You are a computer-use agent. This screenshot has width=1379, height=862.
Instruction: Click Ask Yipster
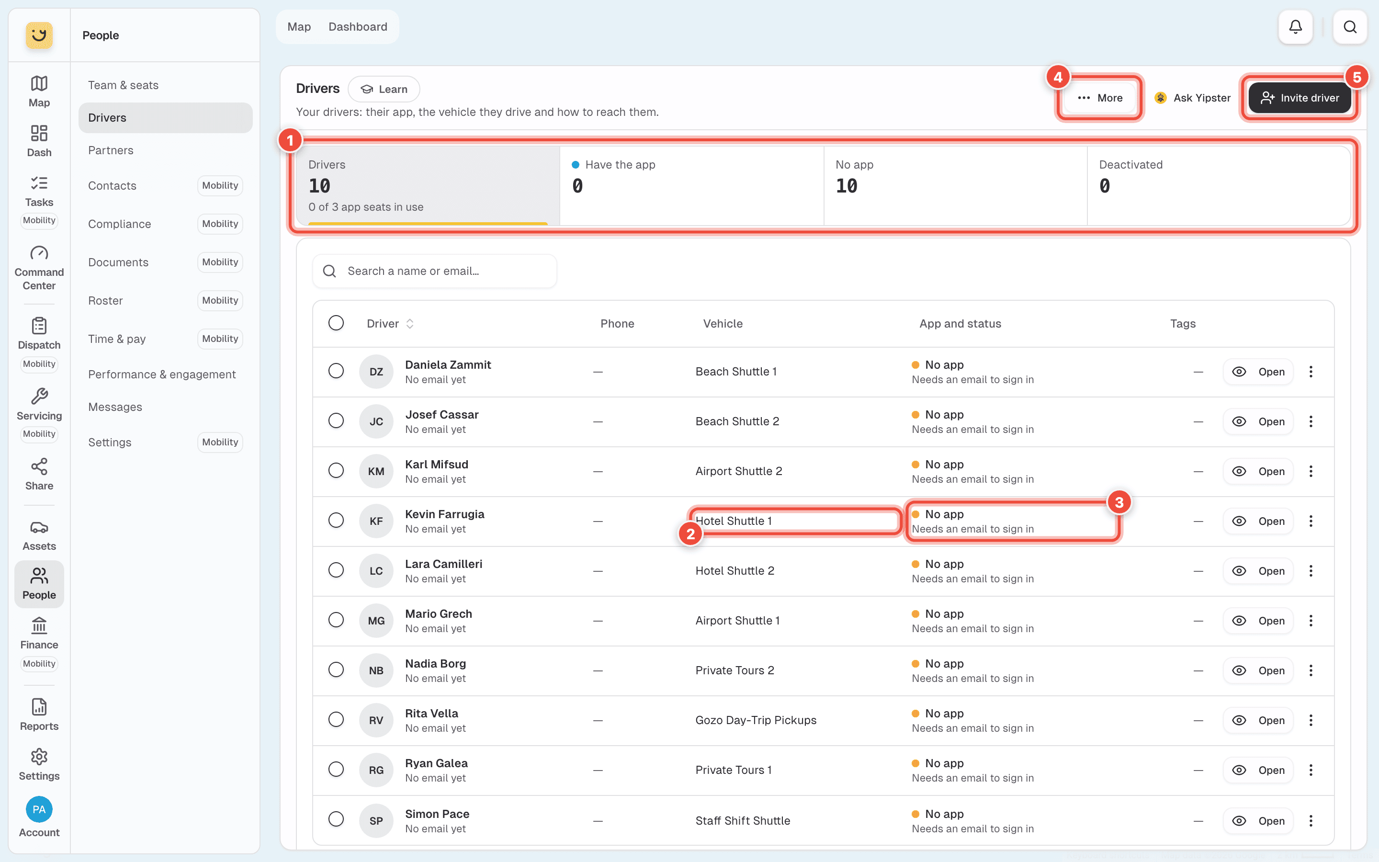pos(1192,98)
